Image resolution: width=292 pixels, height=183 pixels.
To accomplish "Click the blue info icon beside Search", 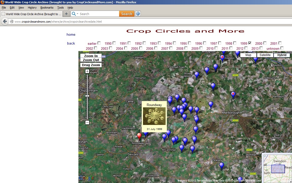I will point(138,14).
